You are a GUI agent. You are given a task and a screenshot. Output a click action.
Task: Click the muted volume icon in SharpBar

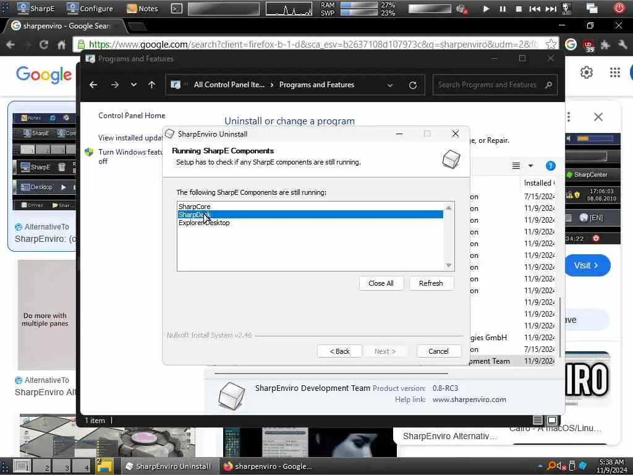tap(461, 9)
